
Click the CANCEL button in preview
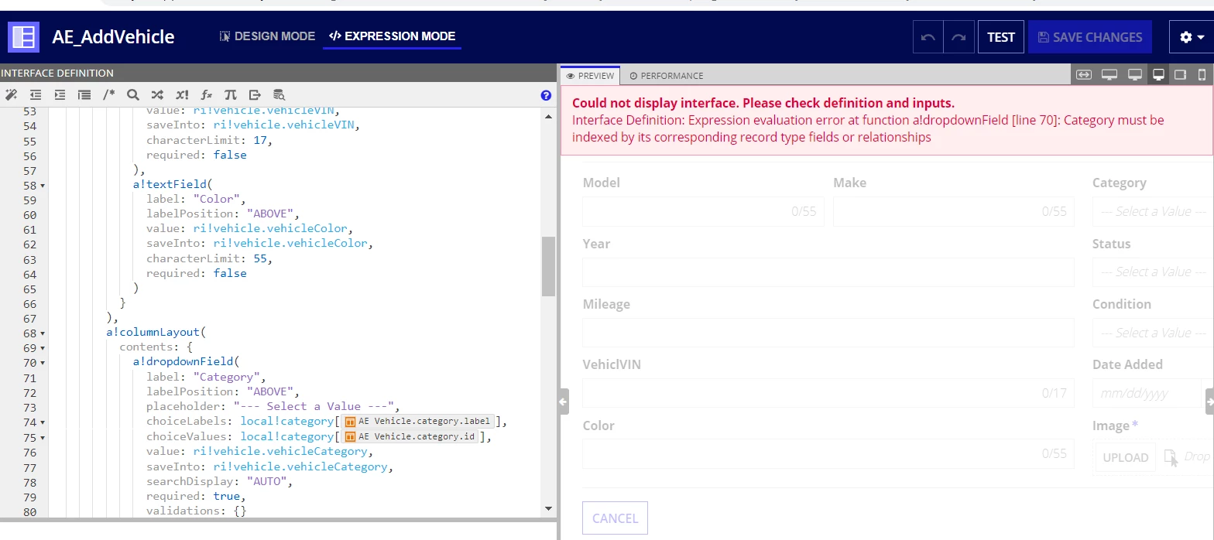[x=615, y=518]
